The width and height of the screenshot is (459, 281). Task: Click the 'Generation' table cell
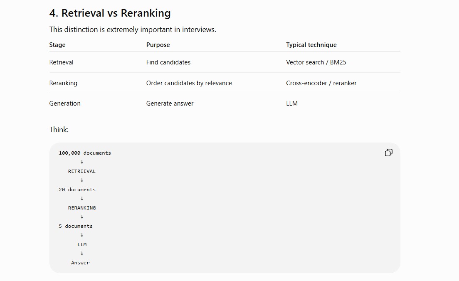pos(65,104)
